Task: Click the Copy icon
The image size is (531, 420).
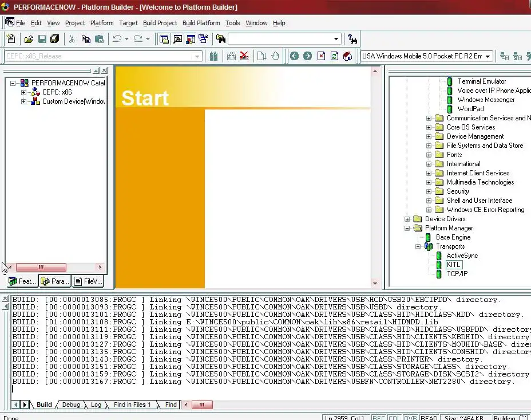Action: point(86,40)
